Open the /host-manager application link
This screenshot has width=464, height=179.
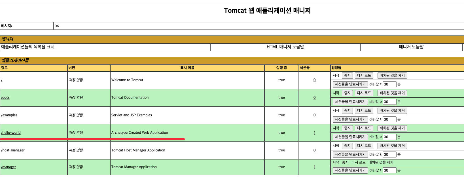[x=13, y=150]
